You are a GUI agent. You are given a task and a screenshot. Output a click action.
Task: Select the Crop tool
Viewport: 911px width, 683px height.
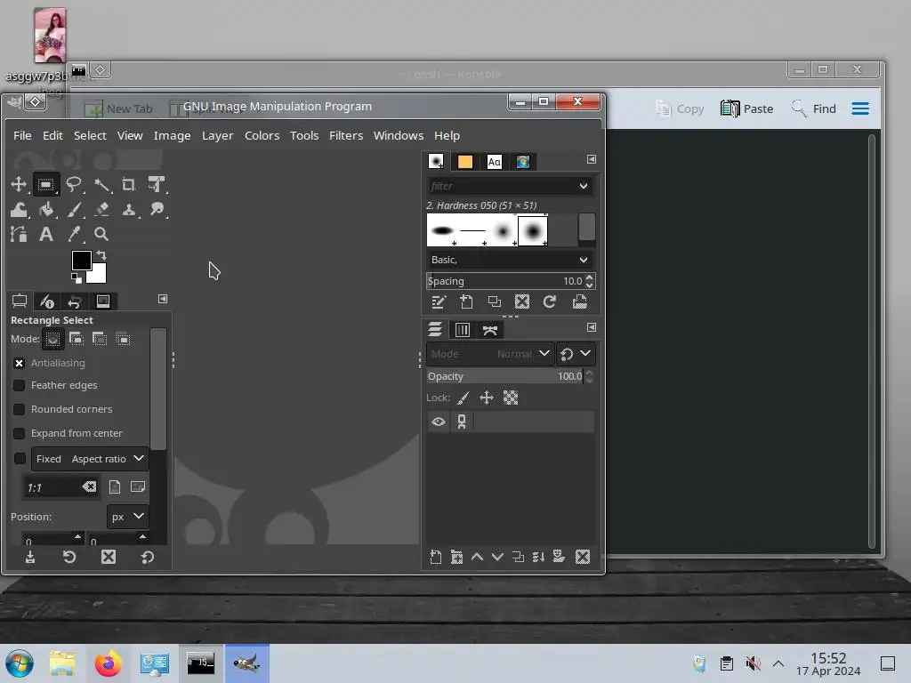[128, 185]
